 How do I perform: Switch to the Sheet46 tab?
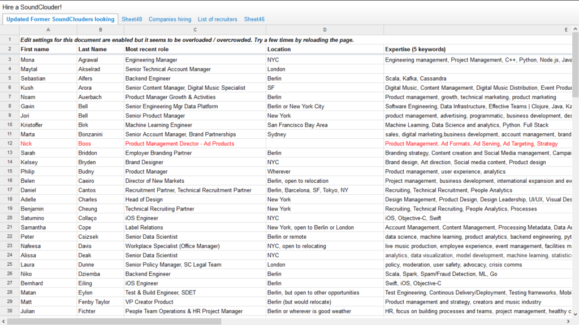[254, 19]
